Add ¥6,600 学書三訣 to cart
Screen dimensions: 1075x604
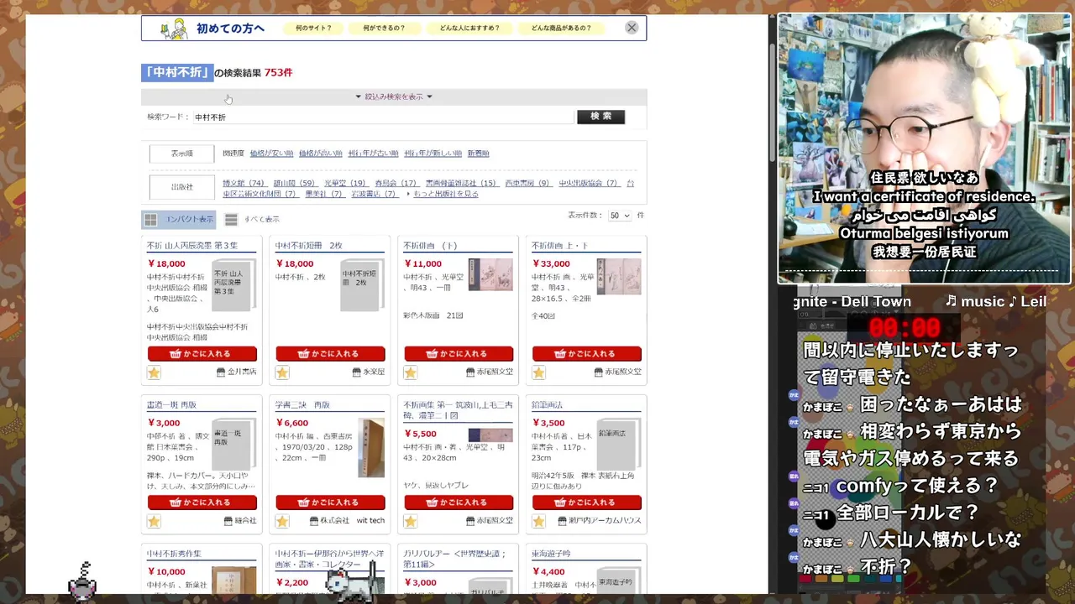tap(330, 502)
